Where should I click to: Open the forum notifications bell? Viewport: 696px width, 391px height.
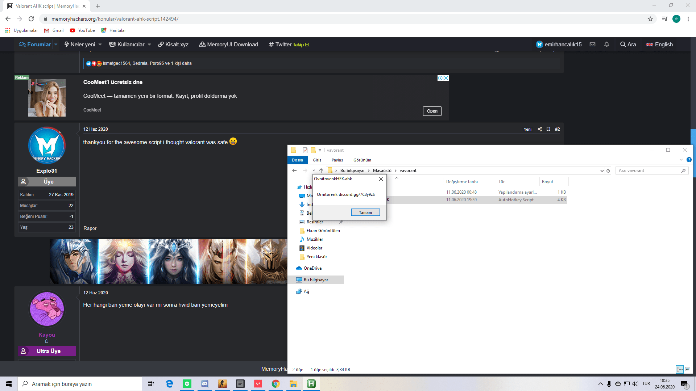[606, 45]
